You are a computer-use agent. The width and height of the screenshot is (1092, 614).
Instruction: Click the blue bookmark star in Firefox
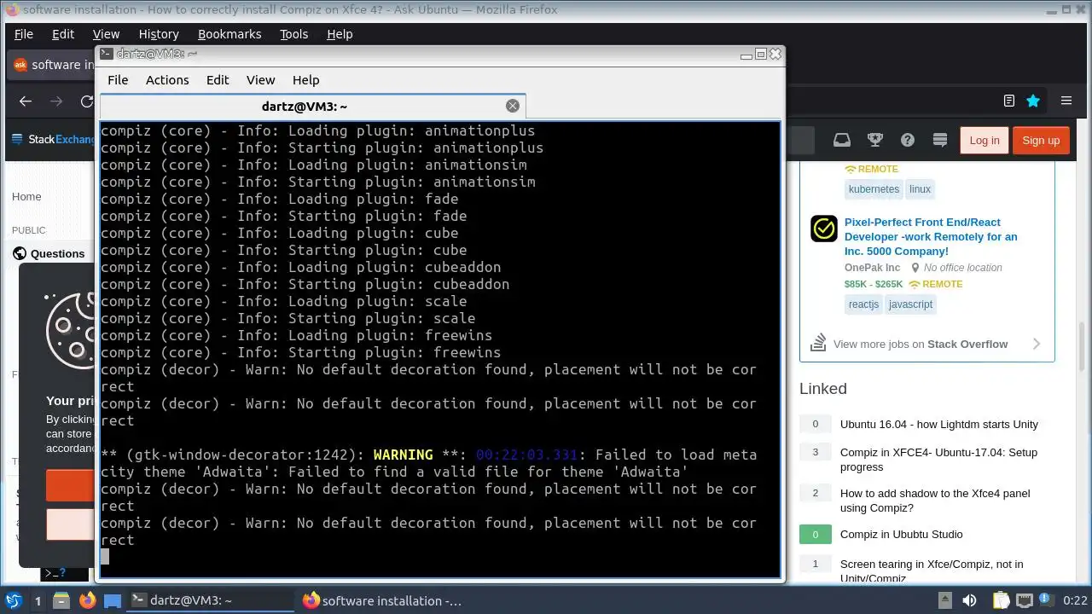(1033, 101)
